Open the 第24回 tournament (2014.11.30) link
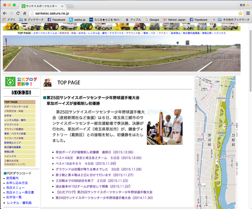252x209 pixels. click(104, 198)
